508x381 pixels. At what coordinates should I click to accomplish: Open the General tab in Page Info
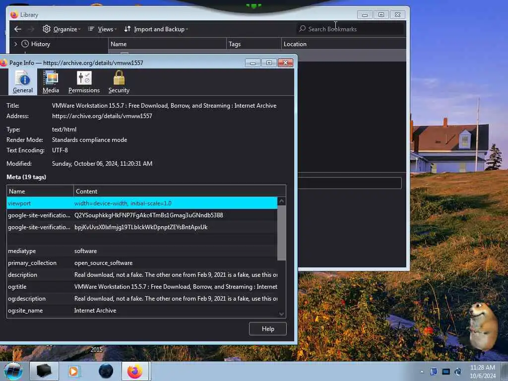pyautogui.click(x=22, y=82)
